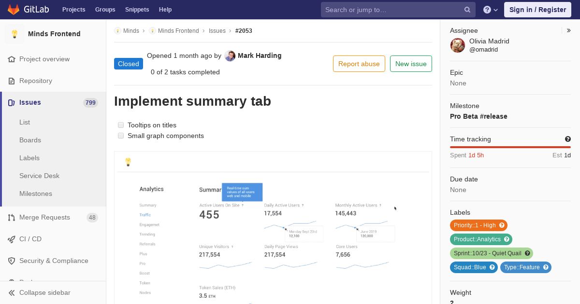Open the Labels sidebar item

(29, 158)
